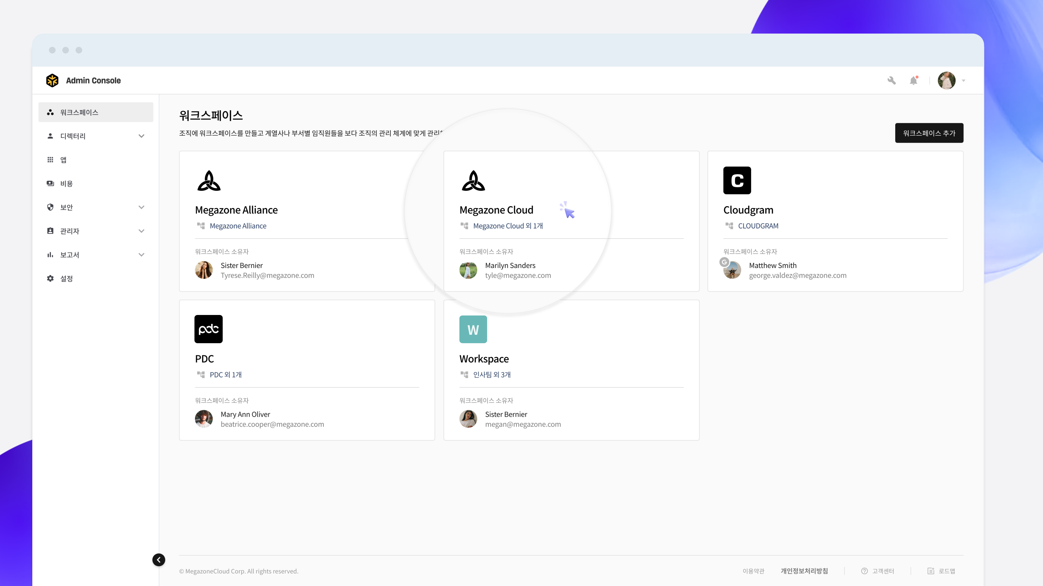This screenshot has width=1043, height=586.
Task: Click the 'PDC 외 1개' link
Action: (x=225, y=374)
